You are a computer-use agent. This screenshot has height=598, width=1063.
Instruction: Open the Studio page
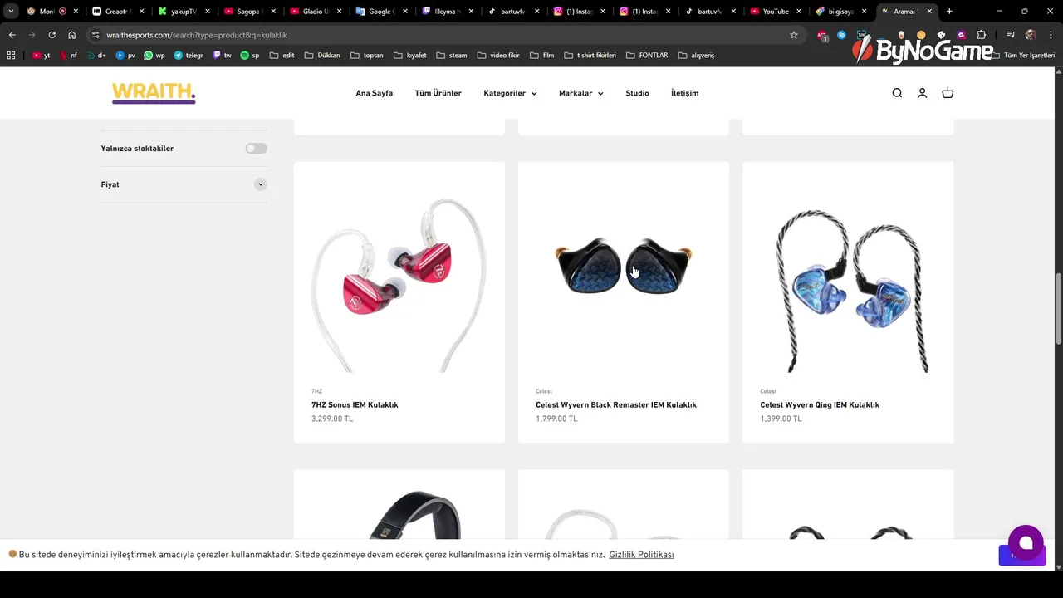coord(637,93)
